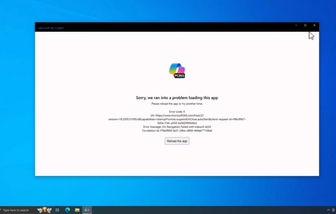Minimize the Microsoft 365 Copilot window

pos(296,25)
